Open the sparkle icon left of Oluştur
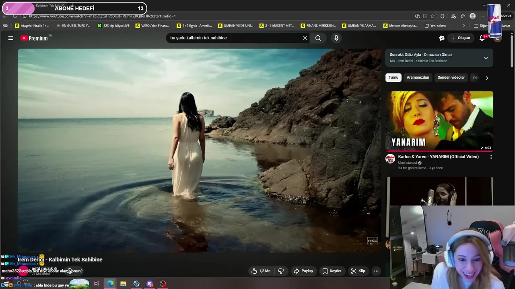Viewport: 515px width, 289px height. 441,38
